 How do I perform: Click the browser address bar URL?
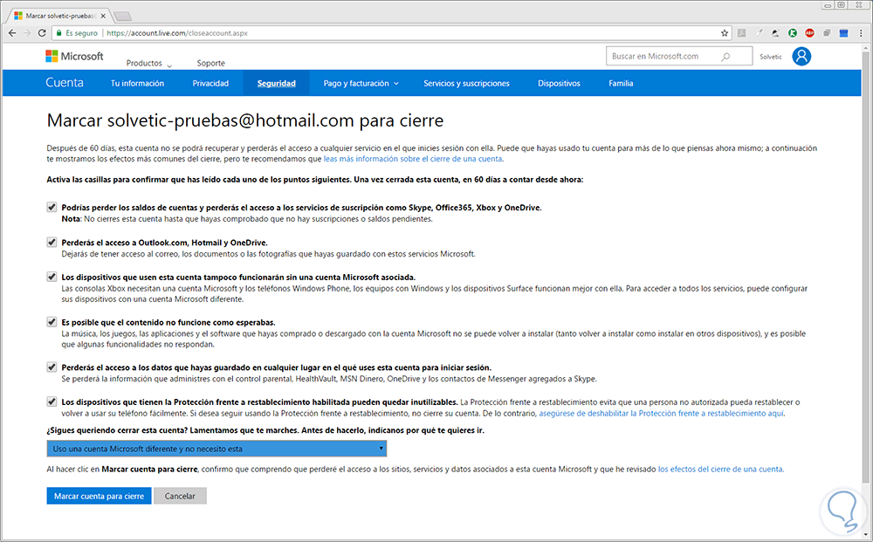[177, 33]
